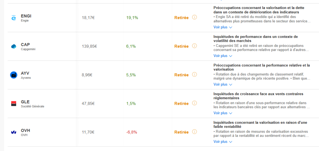Click the Retirée status for Capgemini
This screenshot has width=319, height=151.
click(181, 46)
